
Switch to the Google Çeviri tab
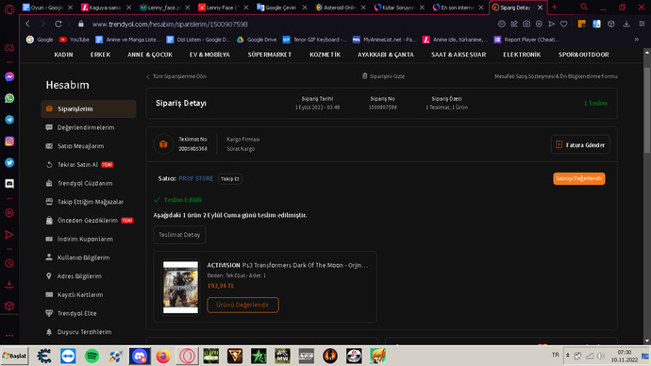click(280, 8)
